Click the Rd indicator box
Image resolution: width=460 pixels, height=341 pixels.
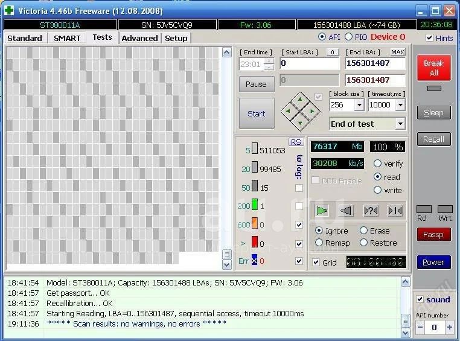[x=424, y=209]
